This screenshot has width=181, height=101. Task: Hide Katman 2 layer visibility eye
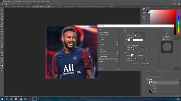(x=147, y=82)
